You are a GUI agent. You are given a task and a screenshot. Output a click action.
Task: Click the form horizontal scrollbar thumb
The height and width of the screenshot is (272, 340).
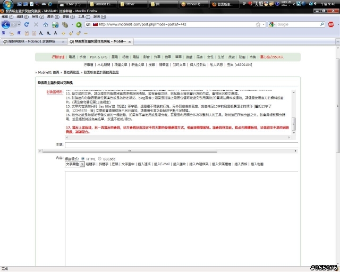point(130,151)
